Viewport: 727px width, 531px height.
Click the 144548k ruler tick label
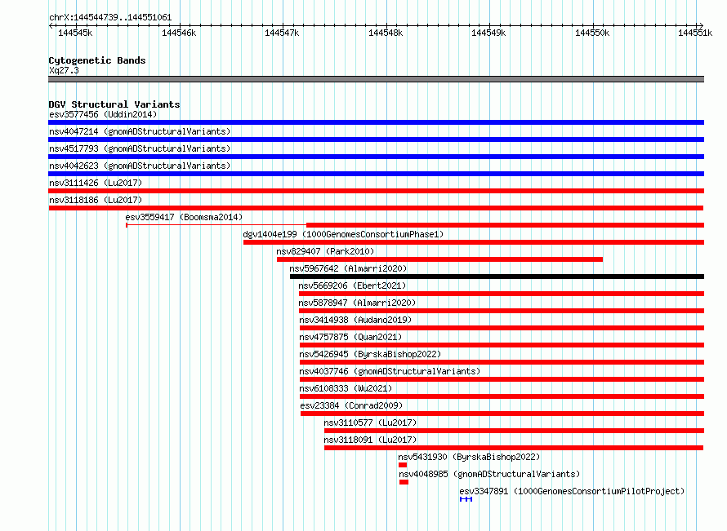tap(386, 33)
